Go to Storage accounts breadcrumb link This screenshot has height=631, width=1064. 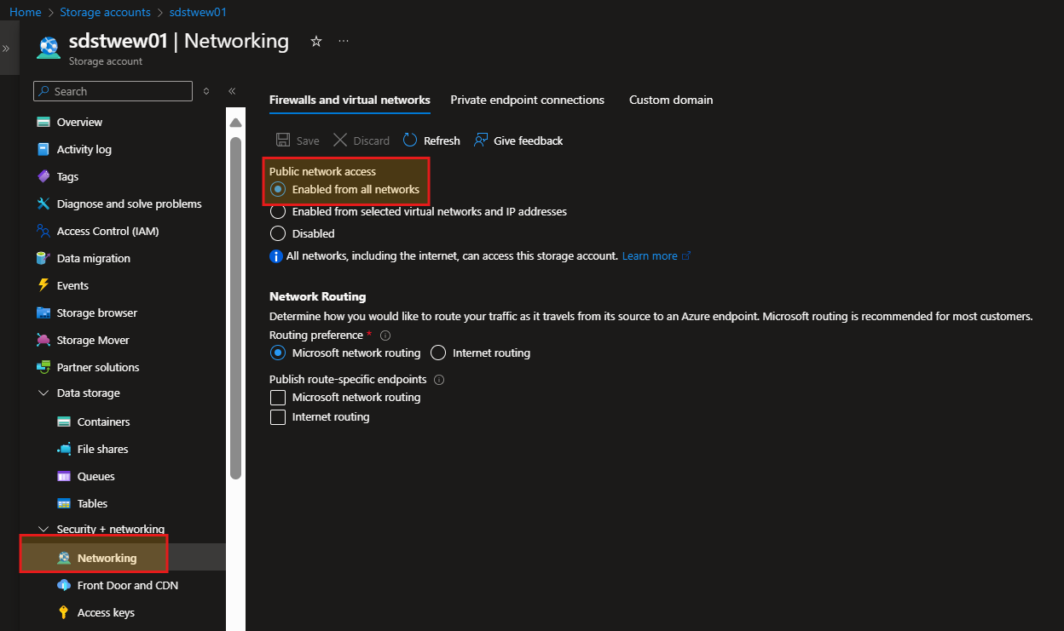coord(105,13)
